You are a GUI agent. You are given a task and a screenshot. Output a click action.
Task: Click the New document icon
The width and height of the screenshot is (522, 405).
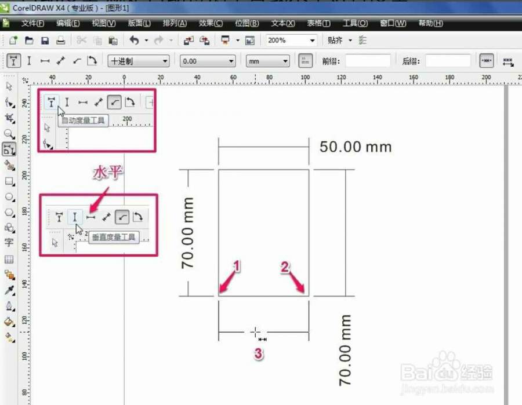13,41
